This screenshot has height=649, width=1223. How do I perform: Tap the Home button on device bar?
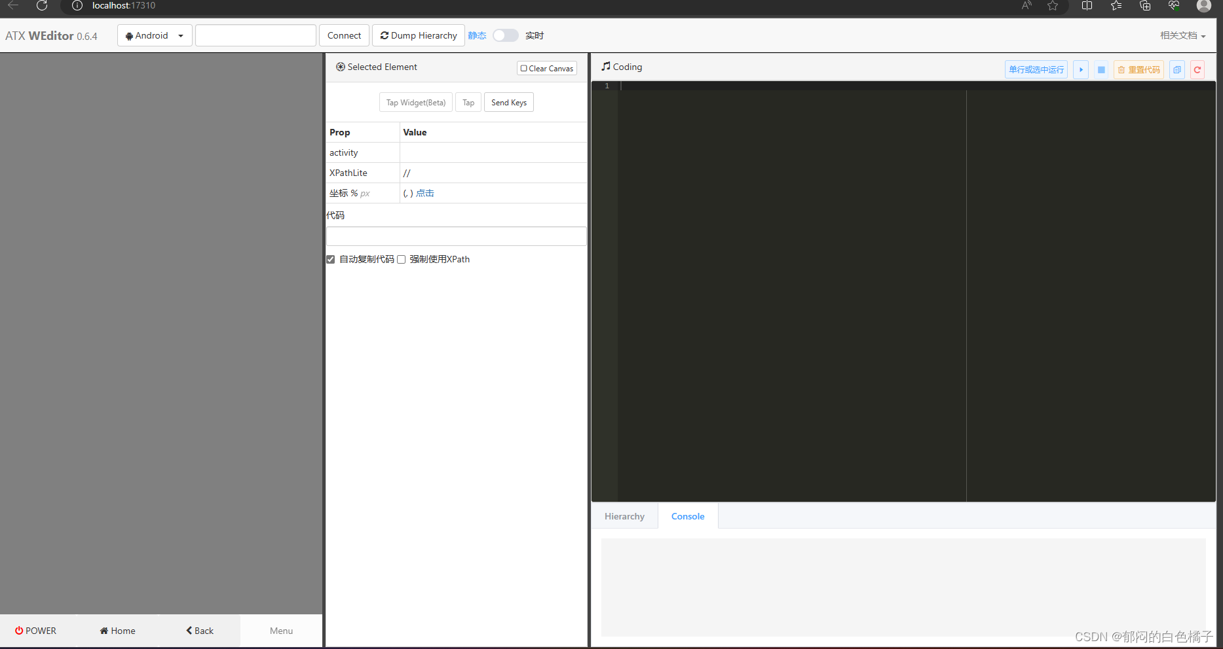click(x=117, y=631)
